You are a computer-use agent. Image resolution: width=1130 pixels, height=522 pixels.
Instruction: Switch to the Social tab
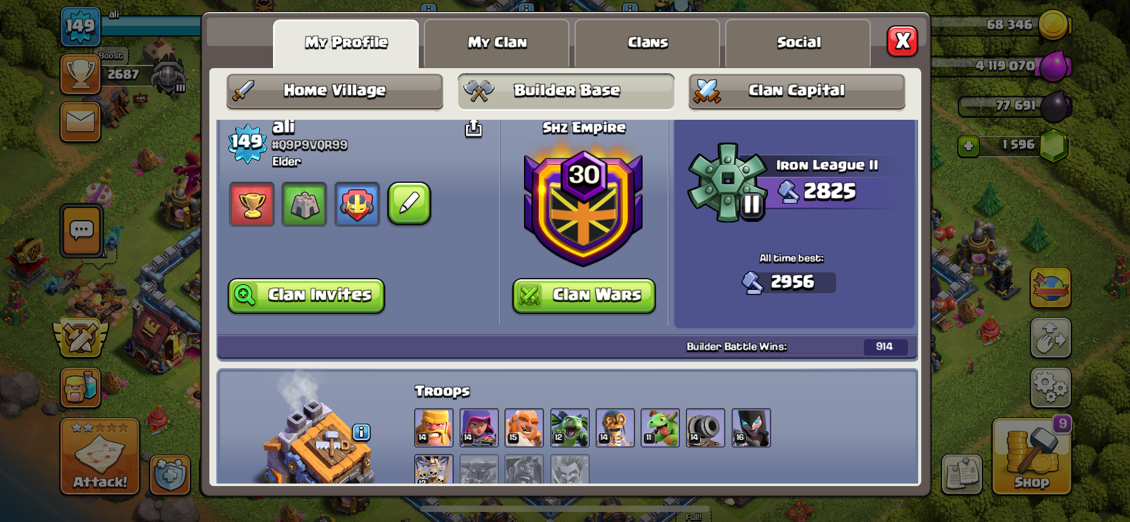pos(798,43)
